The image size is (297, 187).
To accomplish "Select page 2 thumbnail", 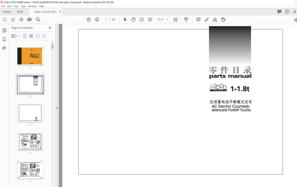I will 30,84.
